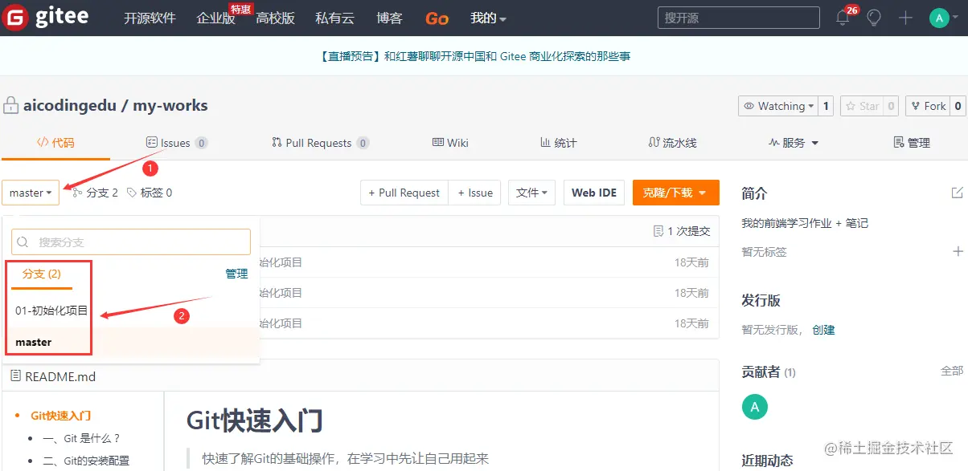Click the Fork count 0
Image resolution: width=968 pixels, height=471 pixels.
(958, 106)
